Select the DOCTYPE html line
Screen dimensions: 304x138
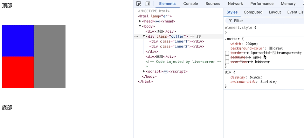(x=154, y=11)
